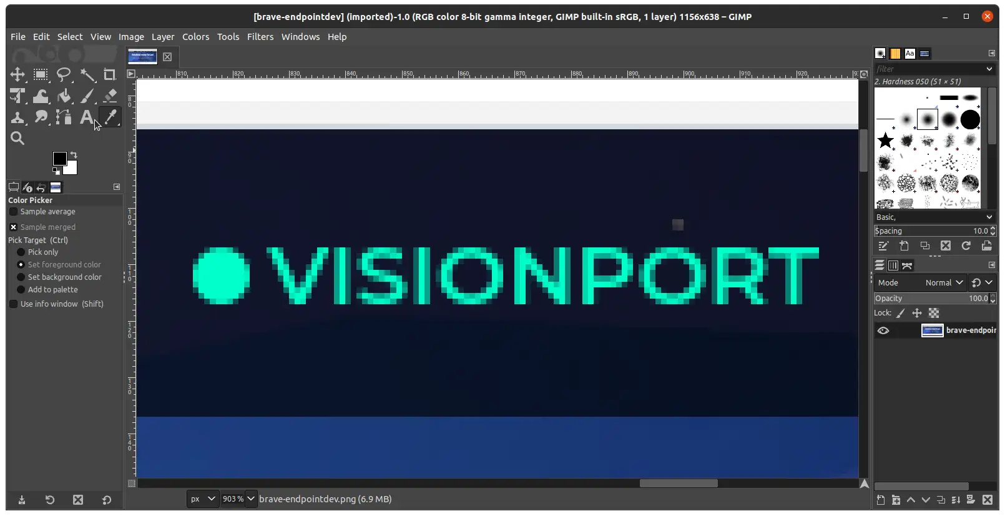This screenshot has width=1005, height=516.
Task: Reset tool options to default values
Action: 107,500
